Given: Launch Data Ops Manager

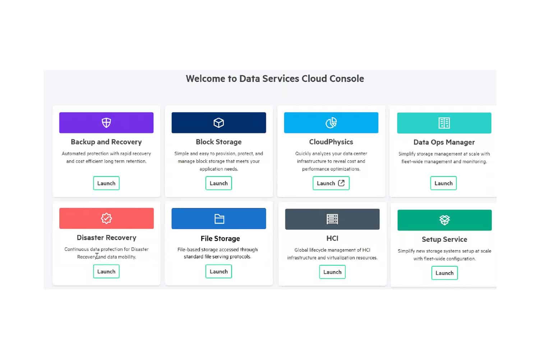Looking at the screenshot, I should tap(443, 183).
